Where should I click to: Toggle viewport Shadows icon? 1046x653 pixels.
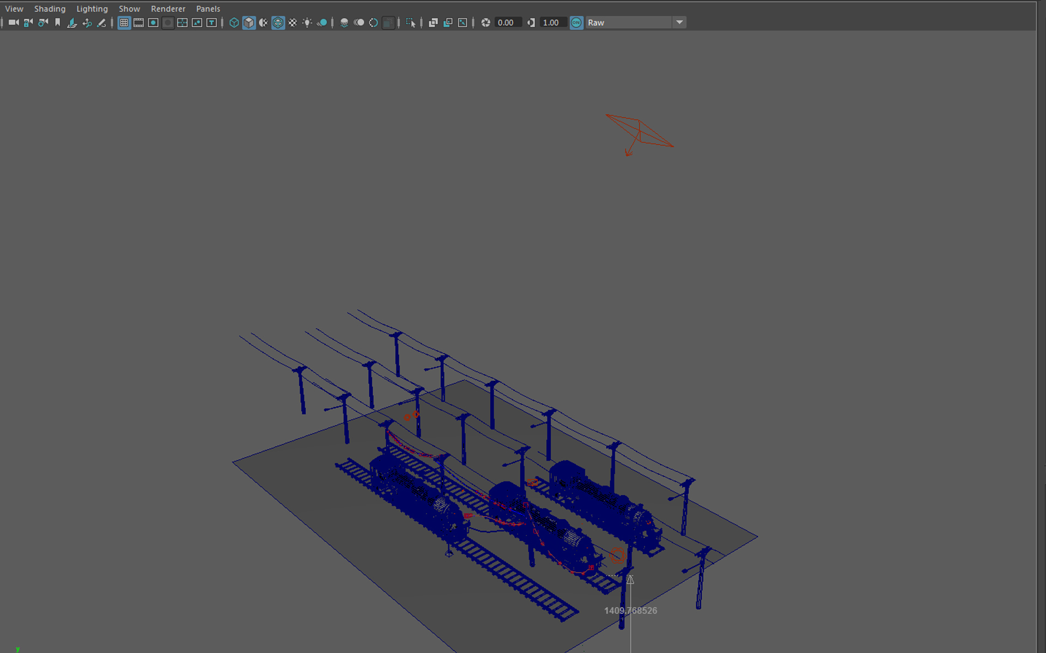[322, 22]
